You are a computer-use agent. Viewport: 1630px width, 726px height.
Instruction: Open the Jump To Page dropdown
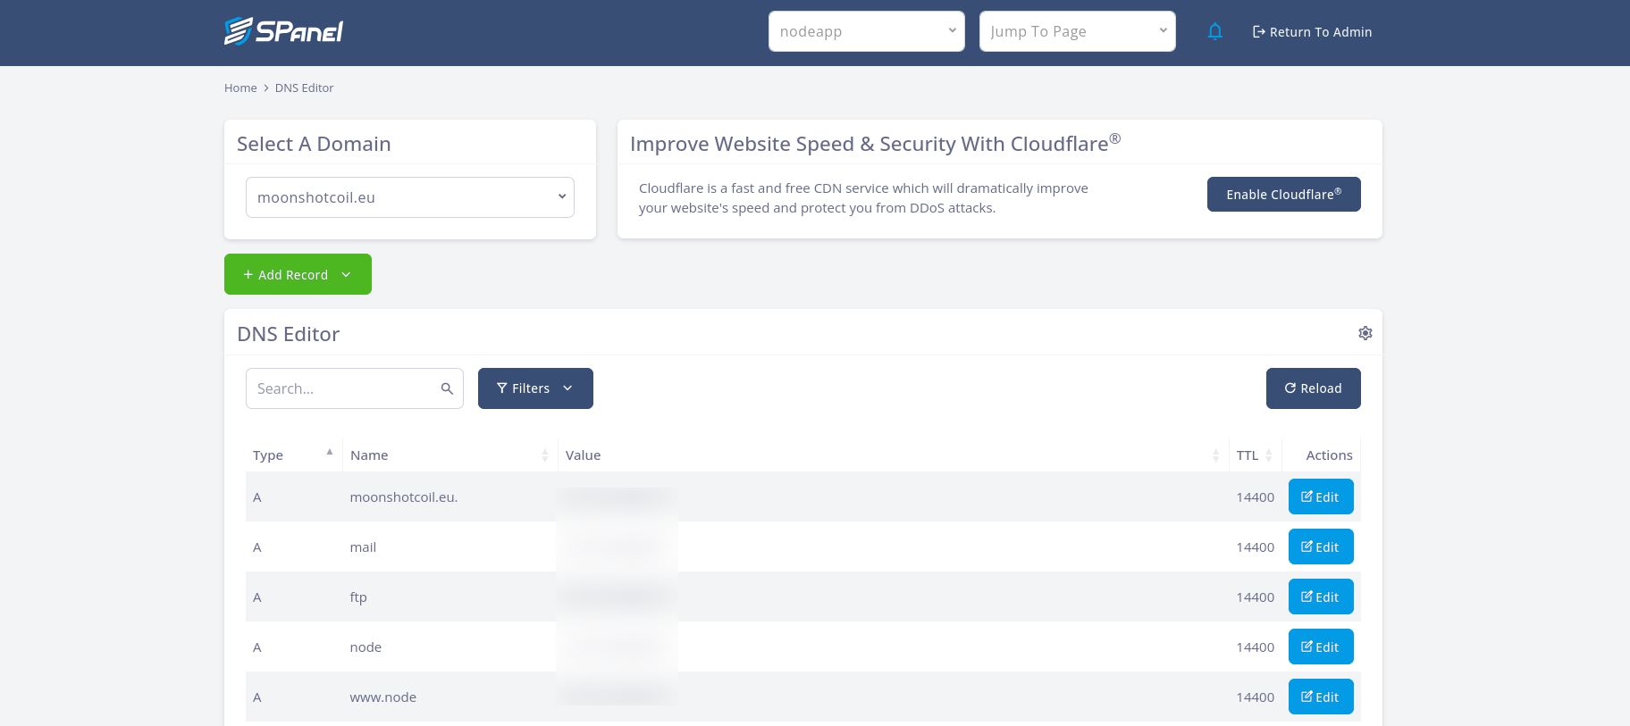point(1078,31)
